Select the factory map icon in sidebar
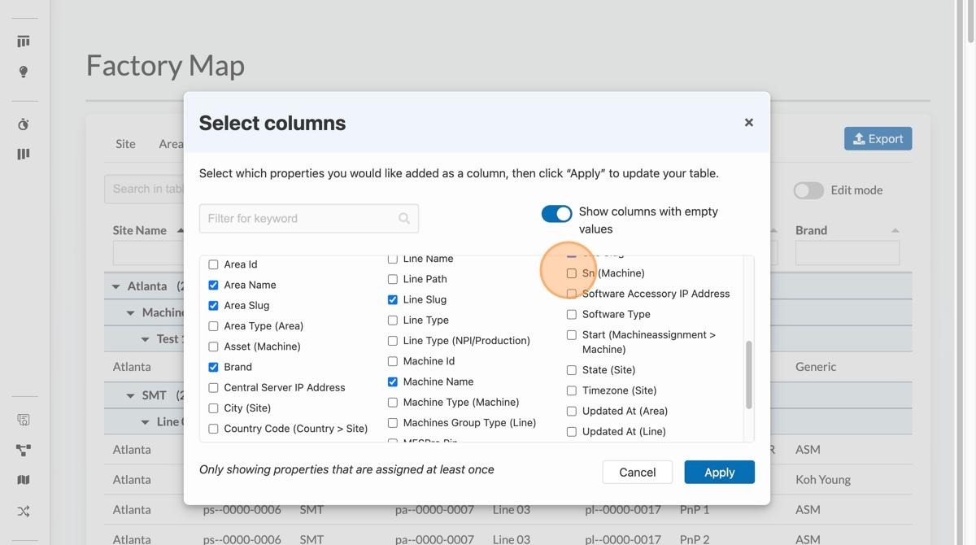 [23, 478]
